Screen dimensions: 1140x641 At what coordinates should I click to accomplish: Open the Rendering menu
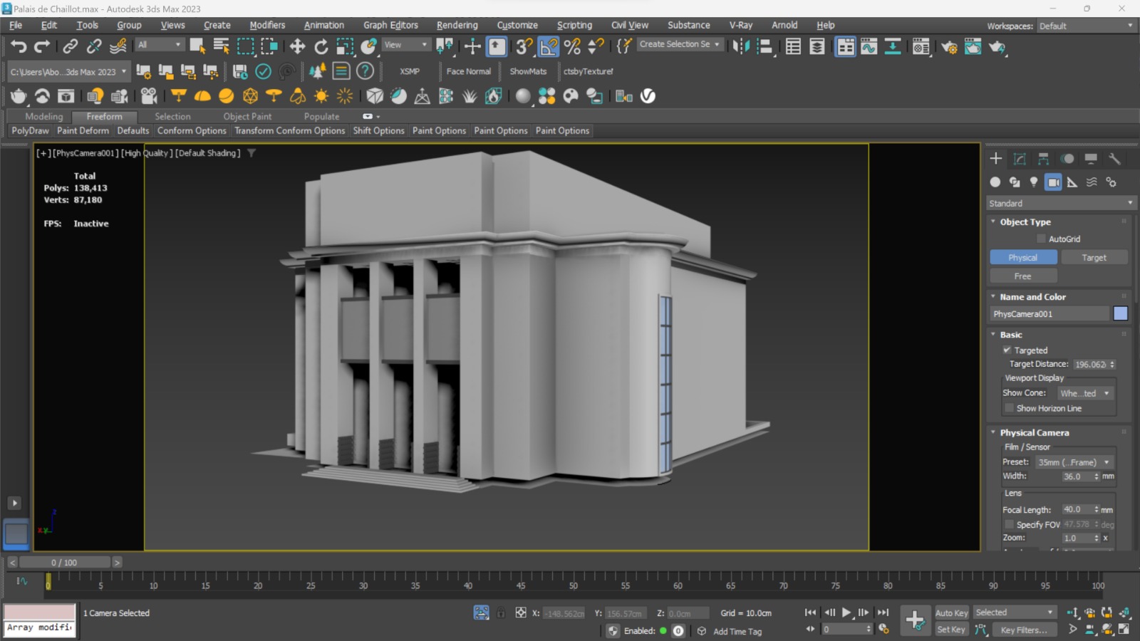[x=457, y=25]
